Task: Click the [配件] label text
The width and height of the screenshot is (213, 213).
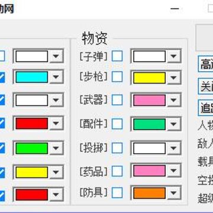Action: point(93,124)
